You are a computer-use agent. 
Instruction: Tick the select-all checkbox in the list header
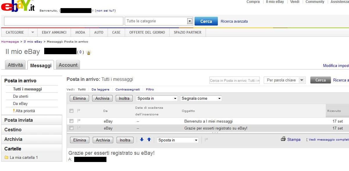click(71, 111)
